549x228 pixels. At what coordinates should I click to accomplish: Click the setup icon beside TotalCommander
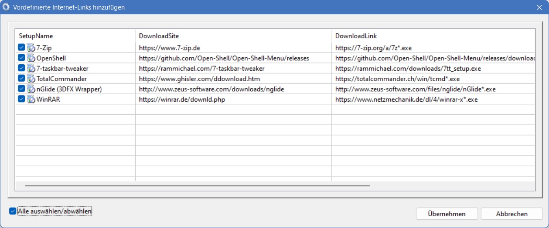(x=31, y=79)
